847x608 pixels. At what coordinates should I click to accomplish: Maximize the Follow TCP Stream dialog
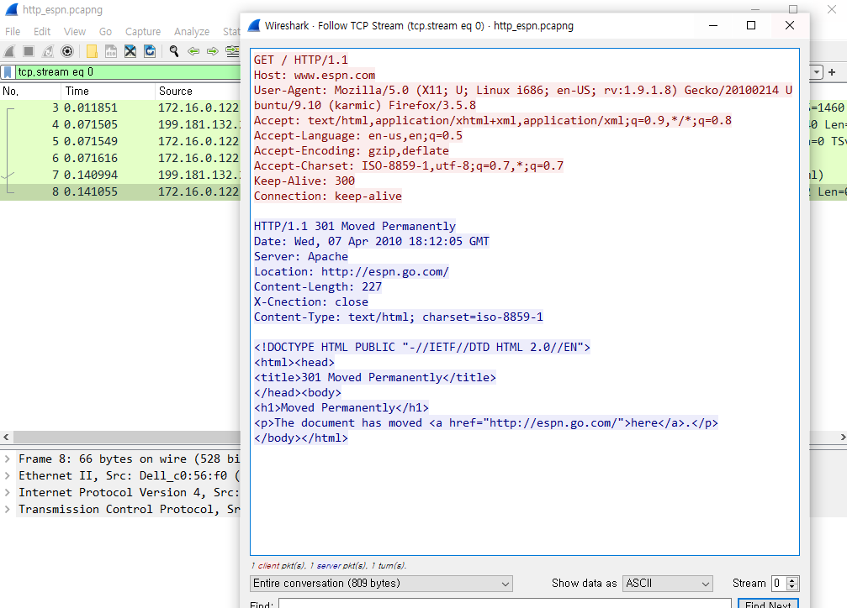(x=751, y=25)
